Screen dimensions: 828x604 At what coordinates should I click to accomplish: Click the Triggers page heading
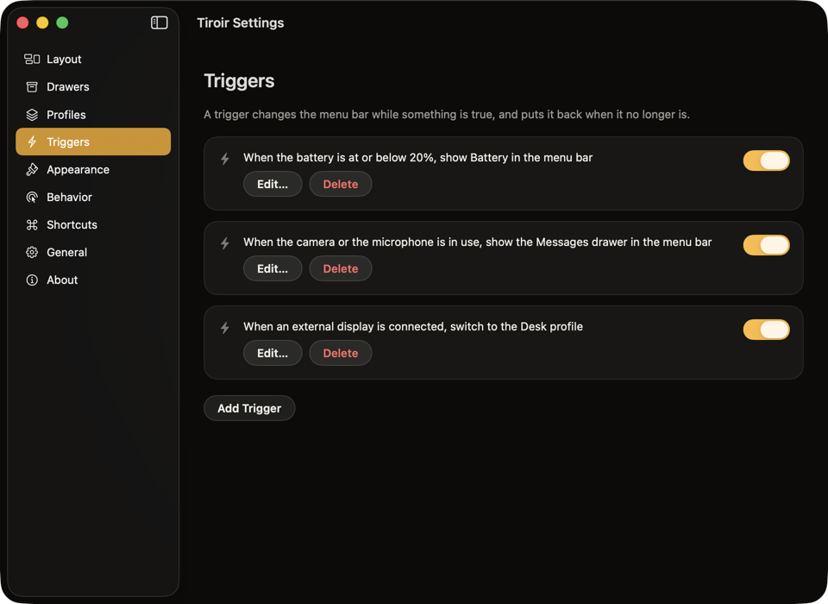(239, 81)
